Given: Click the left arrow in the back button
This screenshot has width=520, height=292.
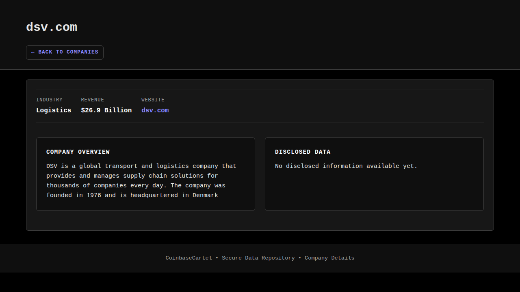Looking at the screenshot, I should 32,52.
